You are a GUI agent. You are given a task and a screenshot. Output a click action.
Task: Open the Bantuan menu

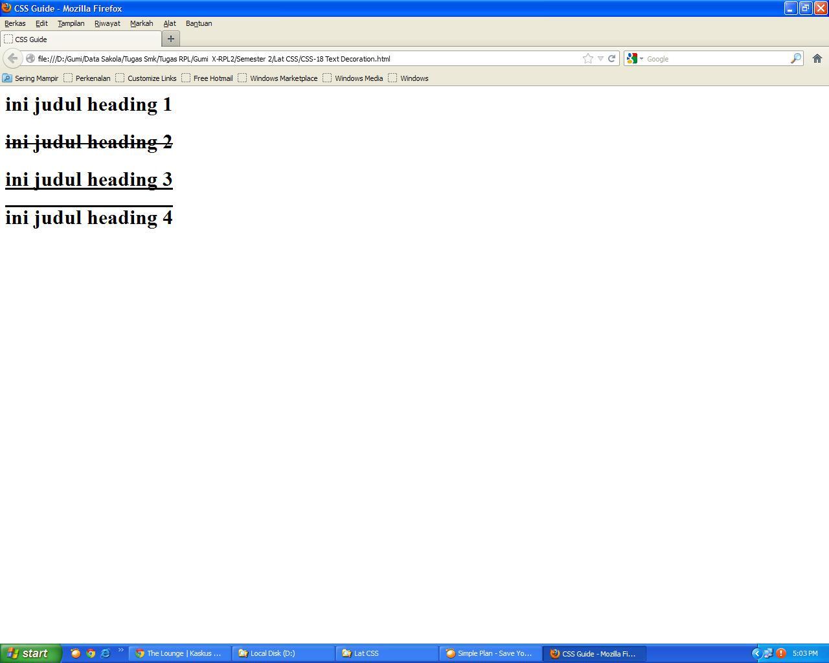tap(199, 23)
